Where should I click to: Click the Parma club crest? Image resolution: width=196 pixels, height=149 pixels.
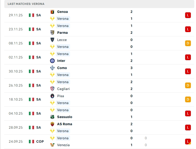(52, 33)
